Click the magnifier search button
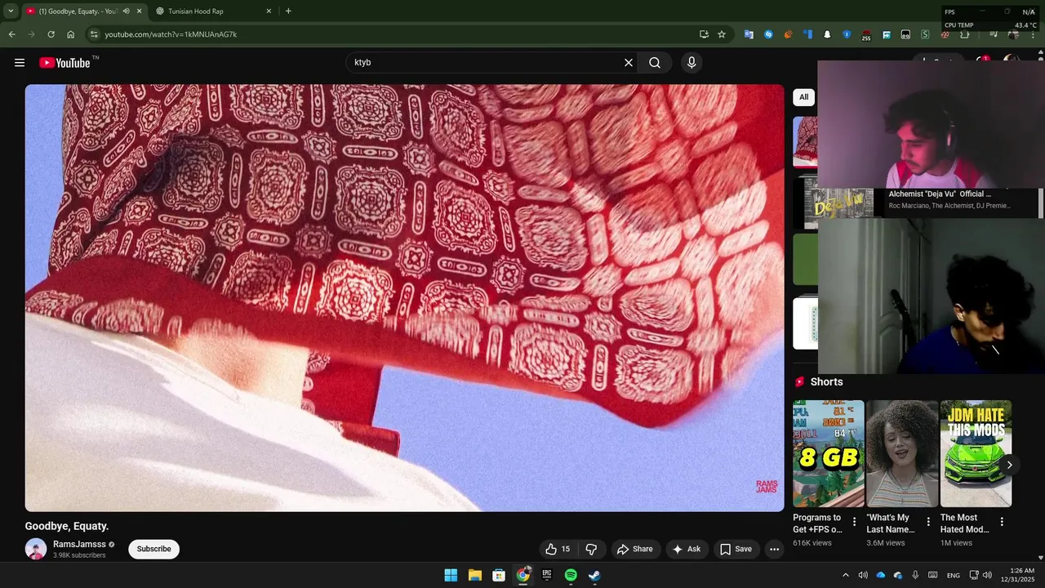This screenshot has height=588, width=1045. pyautogui.click(x=655, y=63)
